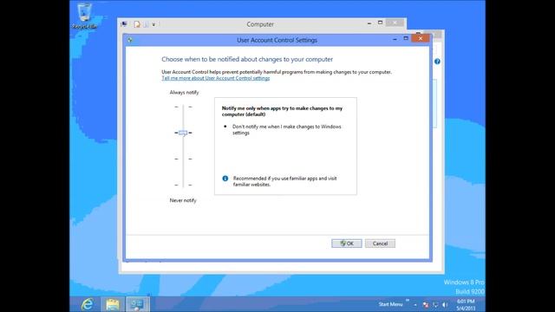Set slider to the notch under Always notify
555x312 pixels.
[183, 107]
